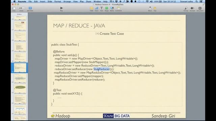Toggle the Format inspector
The width and height of the screenshot is (216, 121).
(186, 8)
